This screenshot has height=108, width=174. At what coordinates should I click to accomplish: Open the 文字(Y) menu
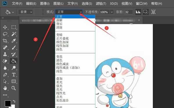coord(73,3)
